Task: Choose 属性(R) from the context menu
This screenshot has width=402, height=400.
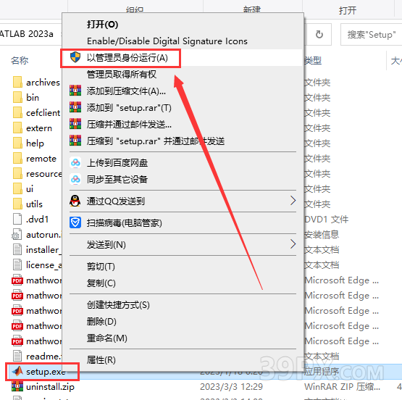Action: point(101,360)
